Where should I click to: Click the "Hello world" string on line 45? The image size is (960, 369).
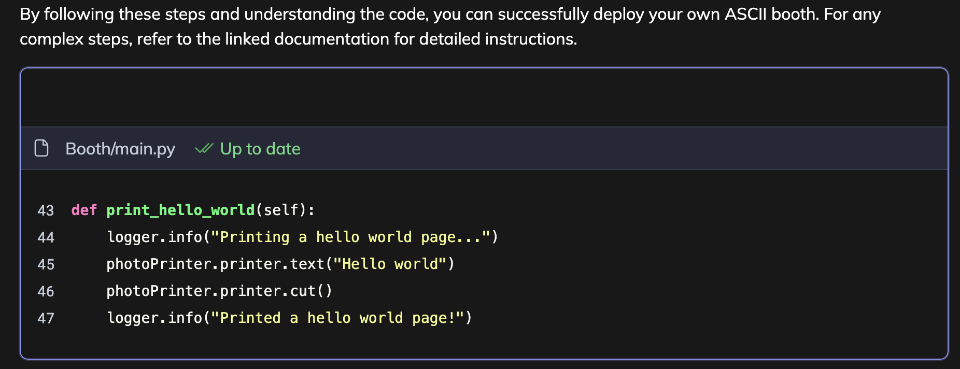[390, 264]
